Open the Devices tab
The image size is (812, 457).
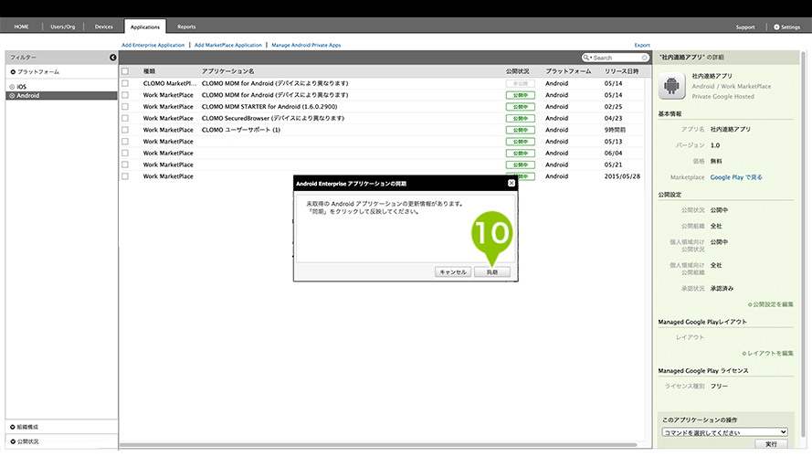coord(103,27)
